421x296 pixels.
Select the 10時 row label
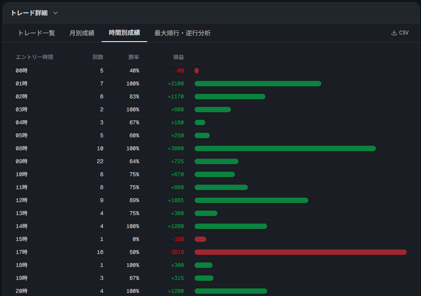21,174
